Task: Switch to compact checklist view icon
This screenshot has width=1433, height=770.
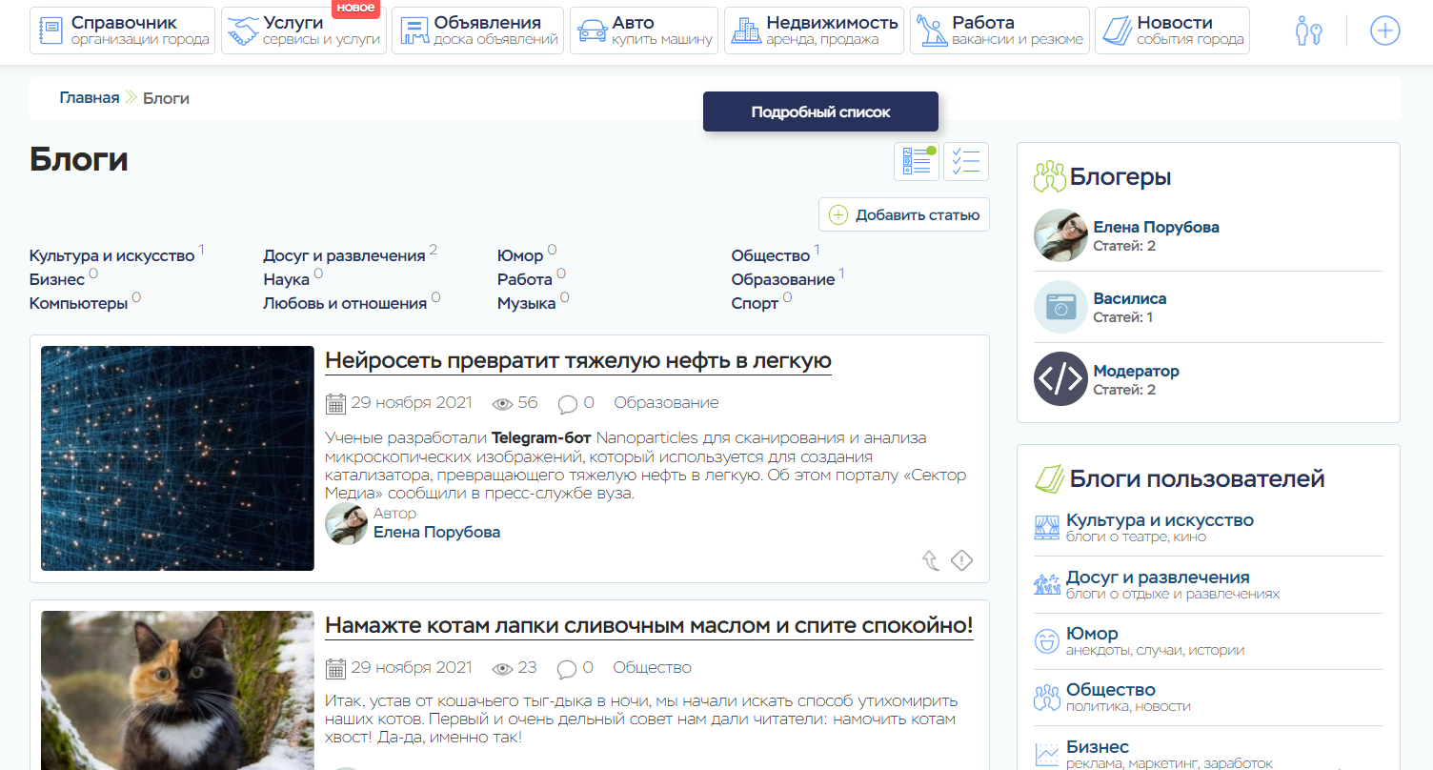Action: pyautogui.click(x=965, y=162)
